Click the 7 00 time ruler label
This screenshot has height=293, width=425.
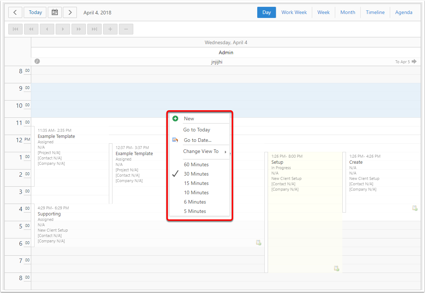point(24,261)
